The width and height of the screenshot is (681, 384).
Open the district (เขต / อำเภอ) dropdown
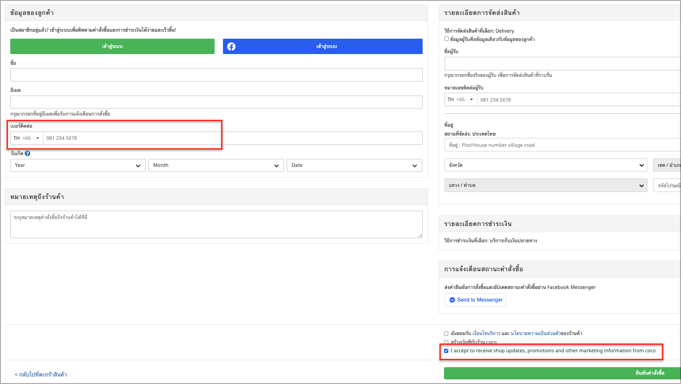point(667,165)
